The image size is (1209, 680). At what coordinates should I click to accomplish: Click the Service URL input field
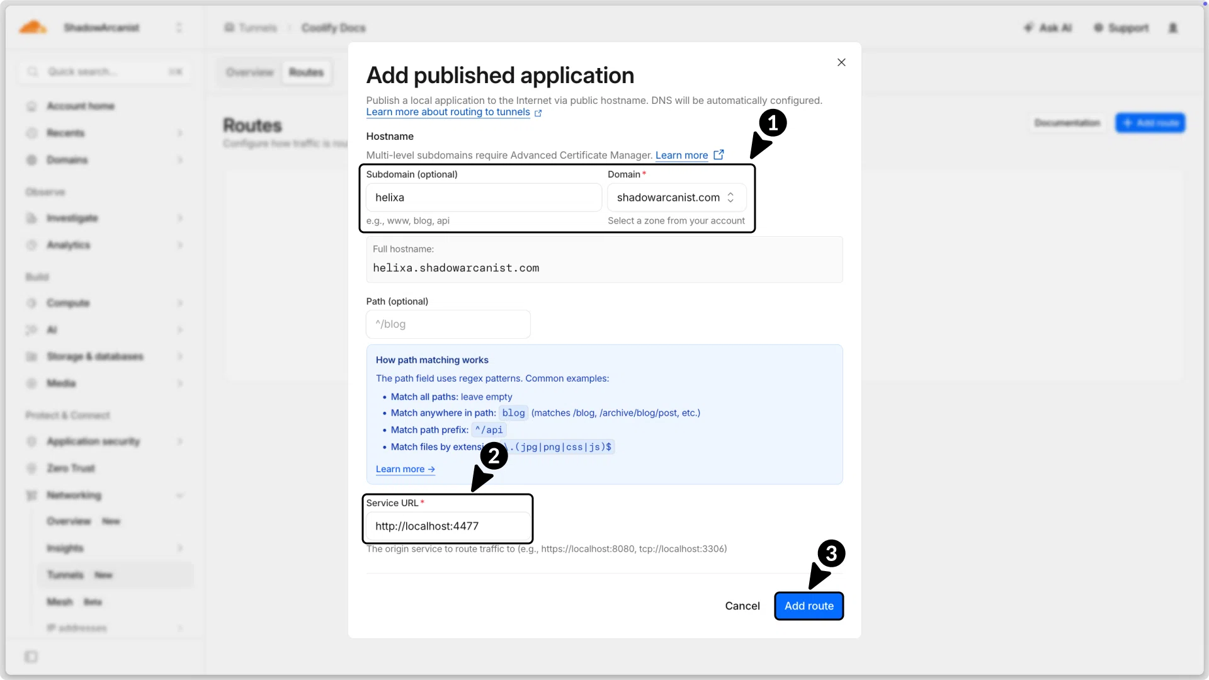[448, 526]
